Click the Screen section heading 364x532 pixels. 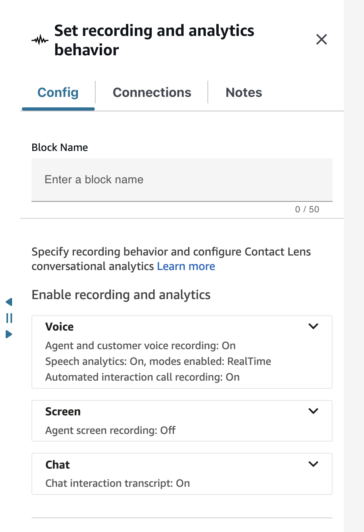[x=63, y=412]
